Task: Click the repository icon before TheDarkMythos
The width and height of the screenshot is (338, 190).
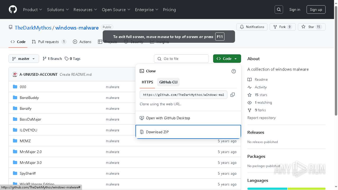Action: pyautogui.click(x=11, y=27)
